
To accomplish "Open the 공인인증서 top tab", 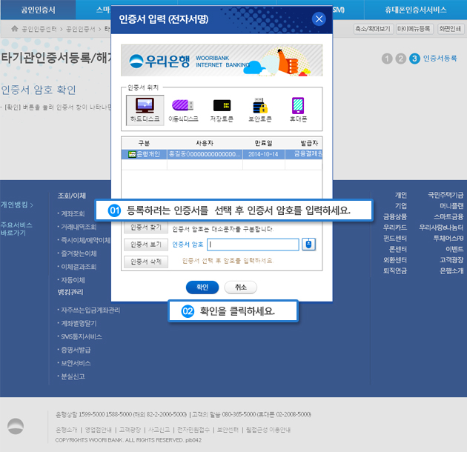I will pos(38,10).
